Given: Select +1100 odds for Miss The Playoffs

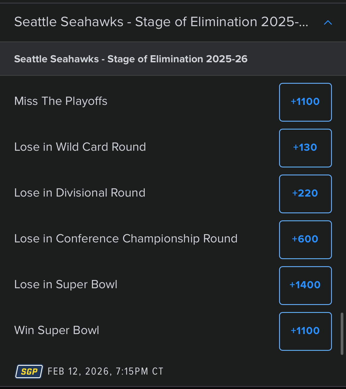Looking at the screenshot, I should click(305, 102).
